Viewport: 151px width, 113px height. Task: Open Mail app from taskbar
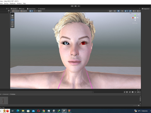[33, 111]
